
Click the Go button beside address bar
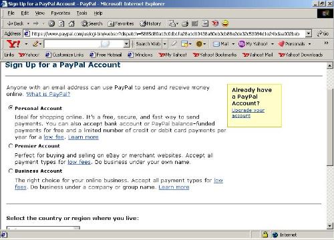point(323,33)
